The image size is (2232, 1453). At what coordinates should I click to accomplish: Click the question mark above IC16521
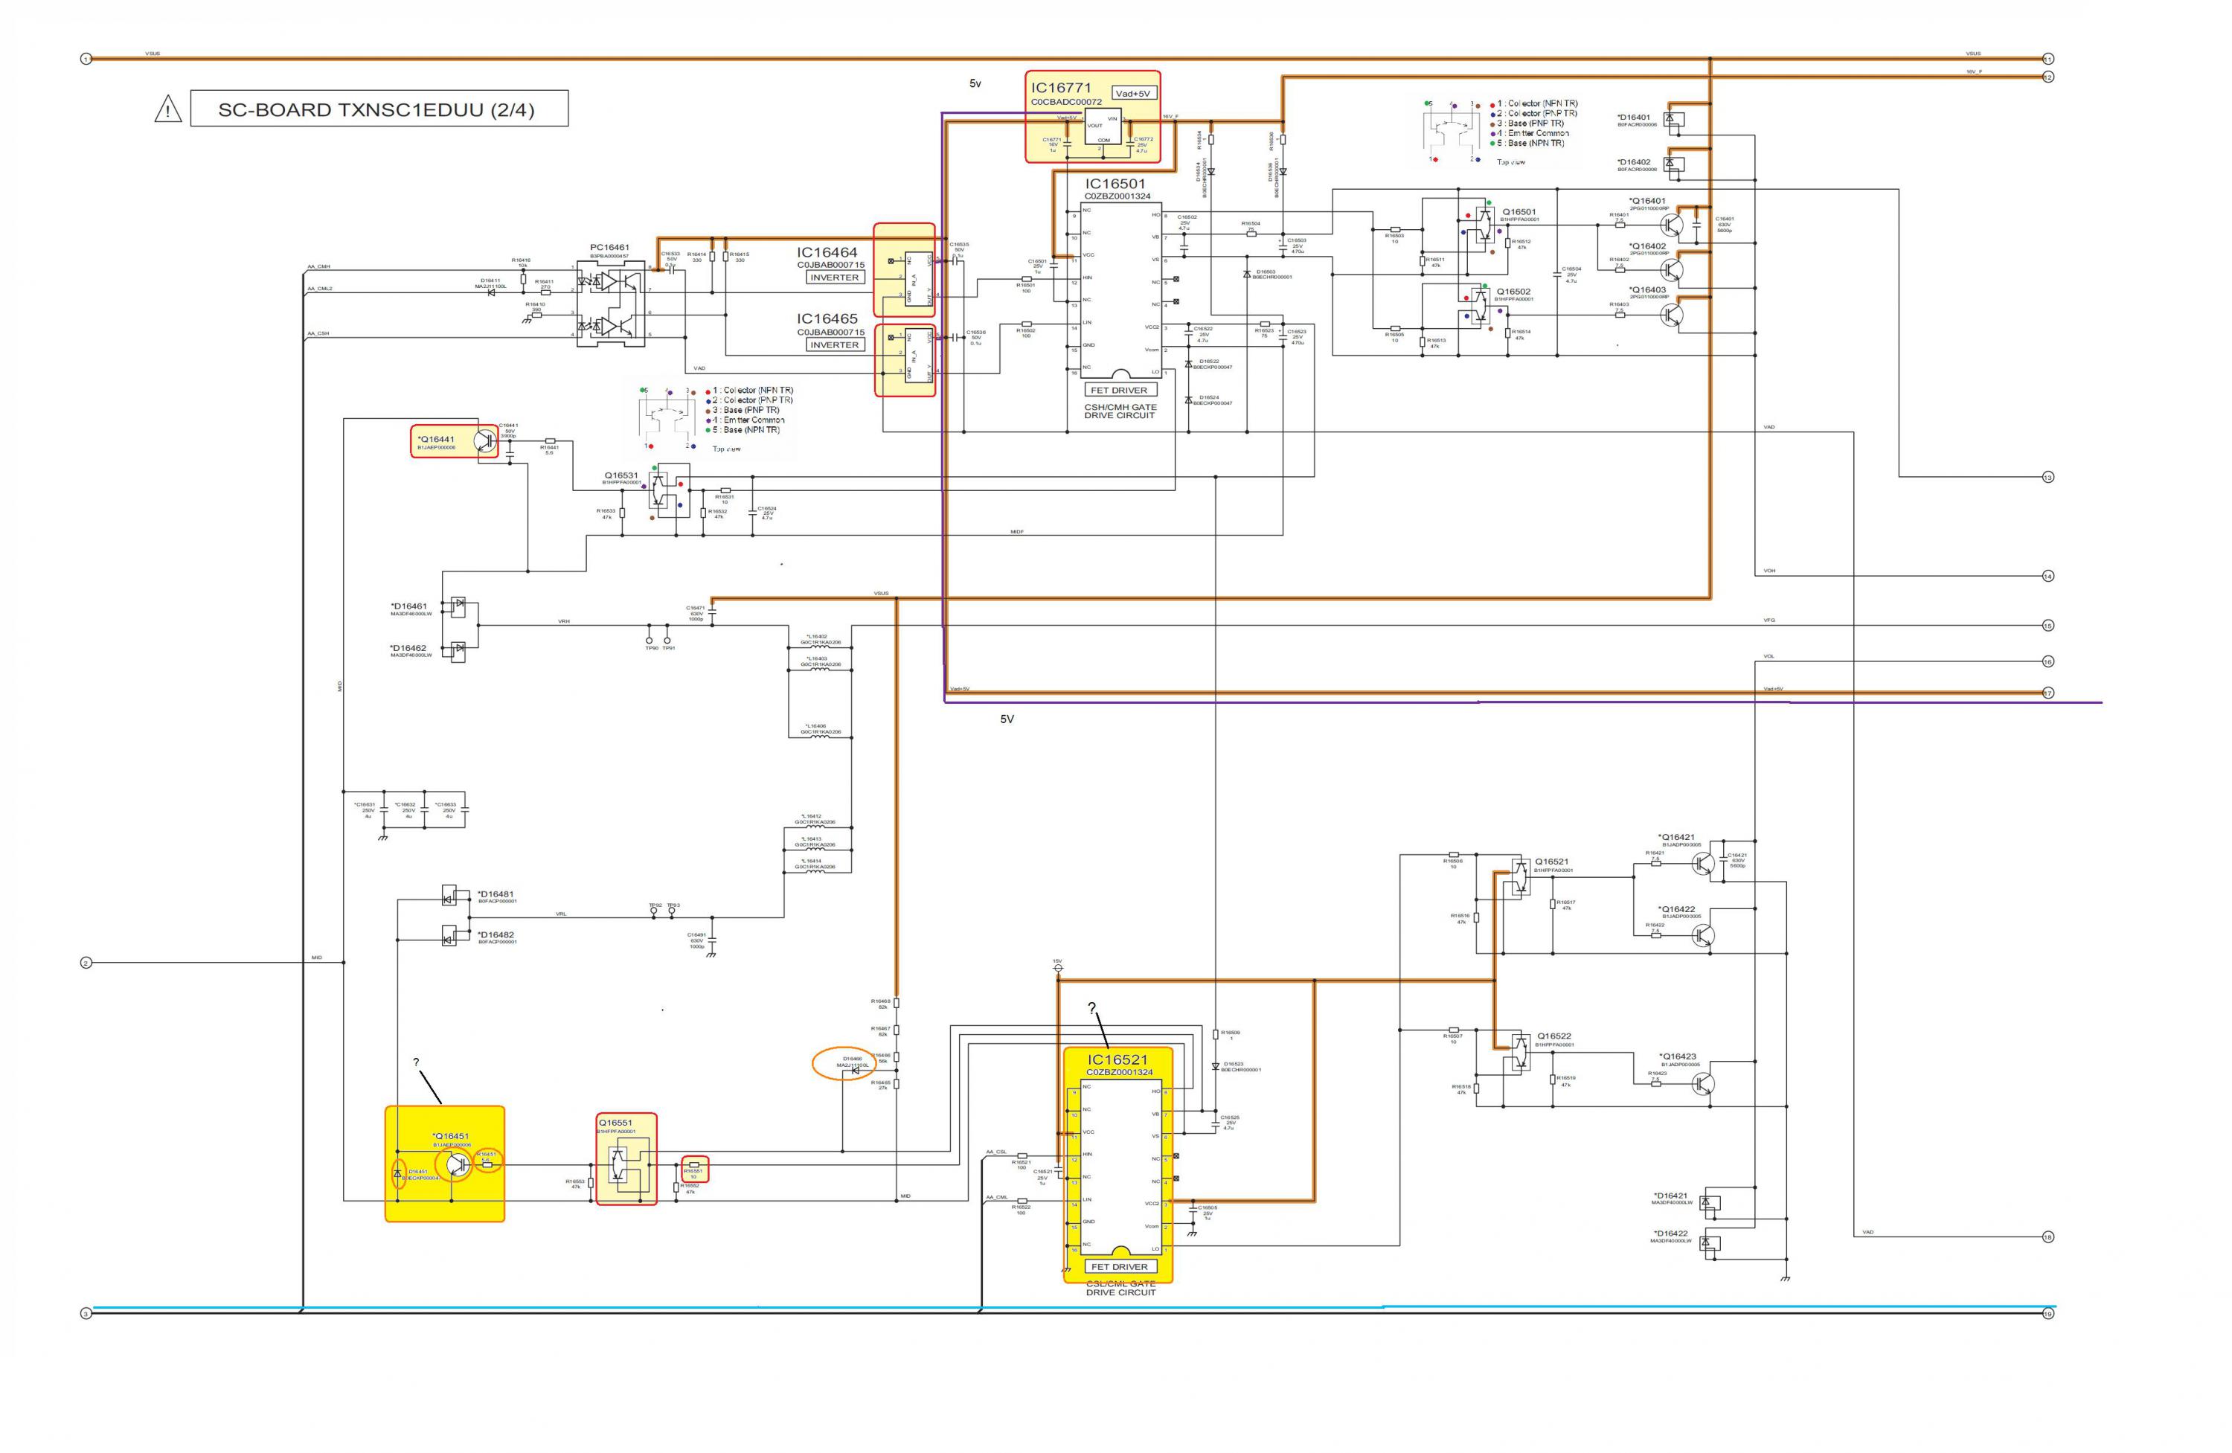pyautogui.click(x=1091, y=1008)
